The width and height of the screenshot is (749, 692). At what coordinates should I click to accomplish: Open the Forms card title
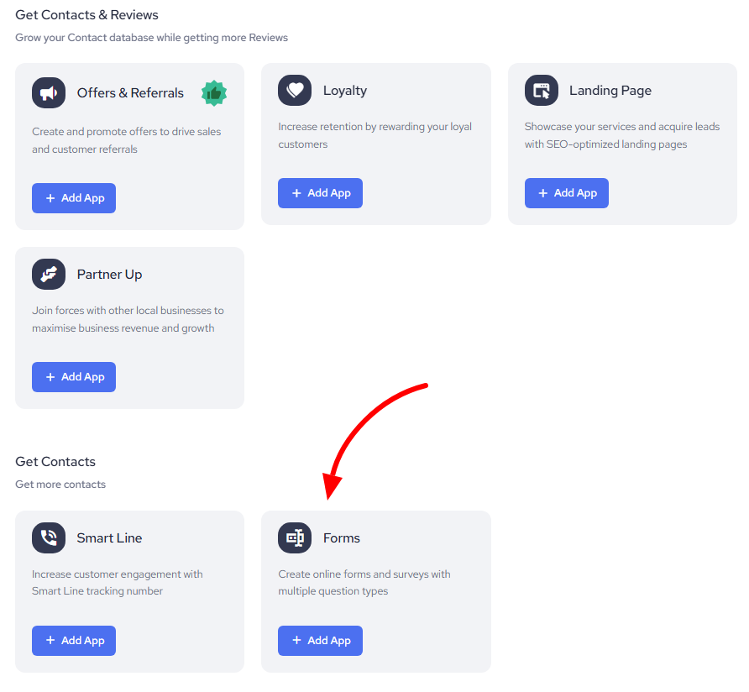tap(342, 538)
